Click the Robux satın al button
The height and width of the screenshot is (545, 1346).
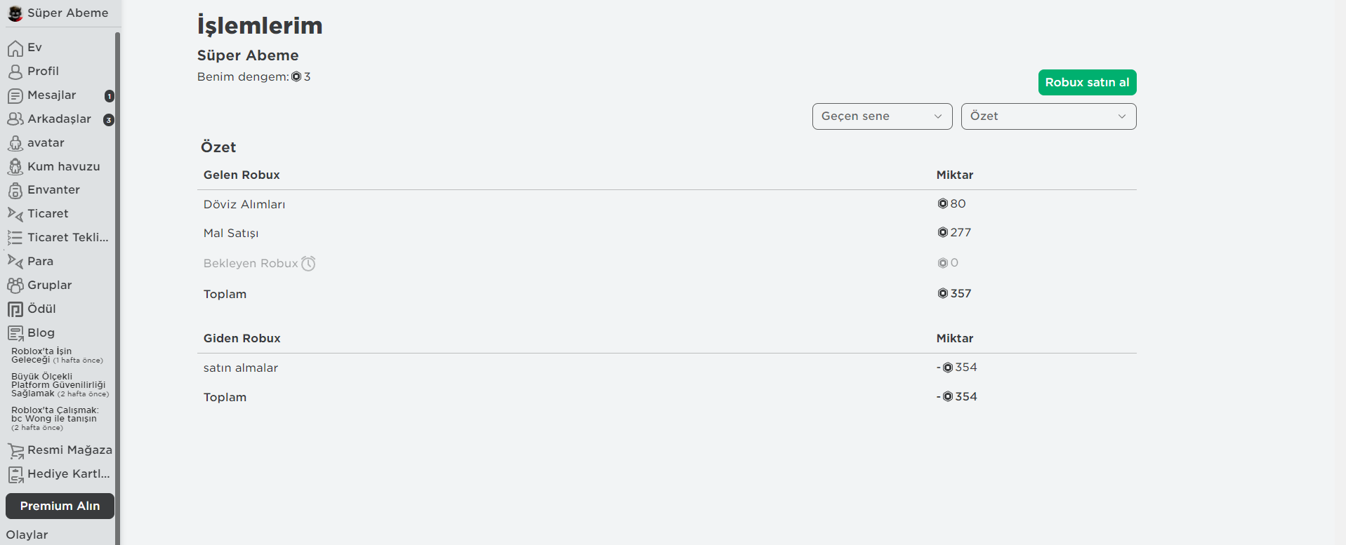(x=1087, y=83)
